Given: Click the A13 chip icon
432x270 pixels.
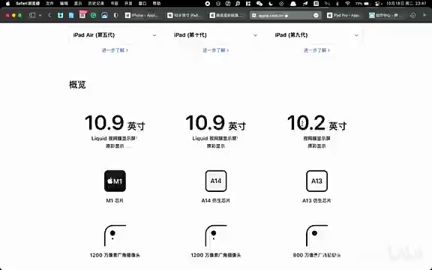Looking at the screenshot, I should [x=316, y=181].
